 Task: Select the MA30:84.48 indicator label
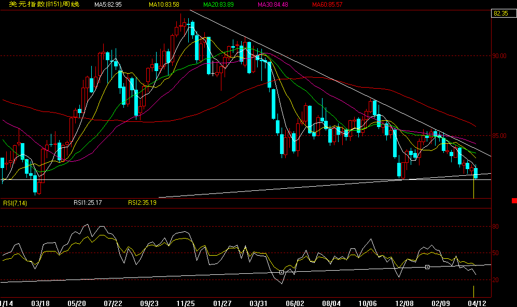[x=273, y=5]
